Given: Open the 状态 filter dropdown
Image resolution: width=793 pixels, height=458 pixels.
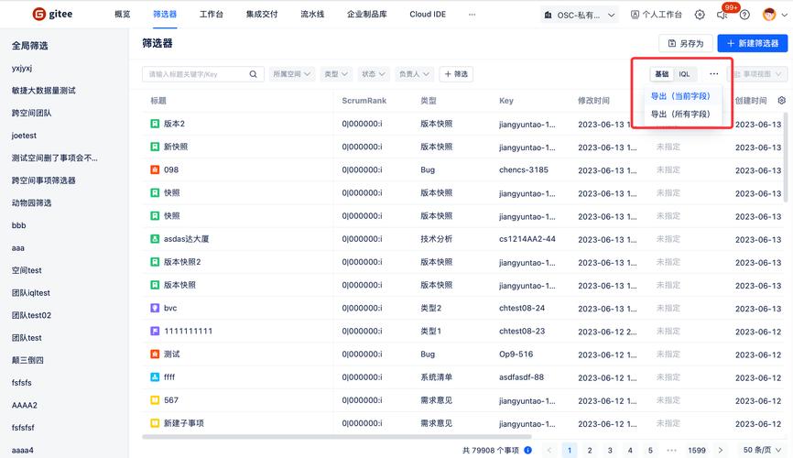Looking at the screenshot, I should tap(374, 74).
